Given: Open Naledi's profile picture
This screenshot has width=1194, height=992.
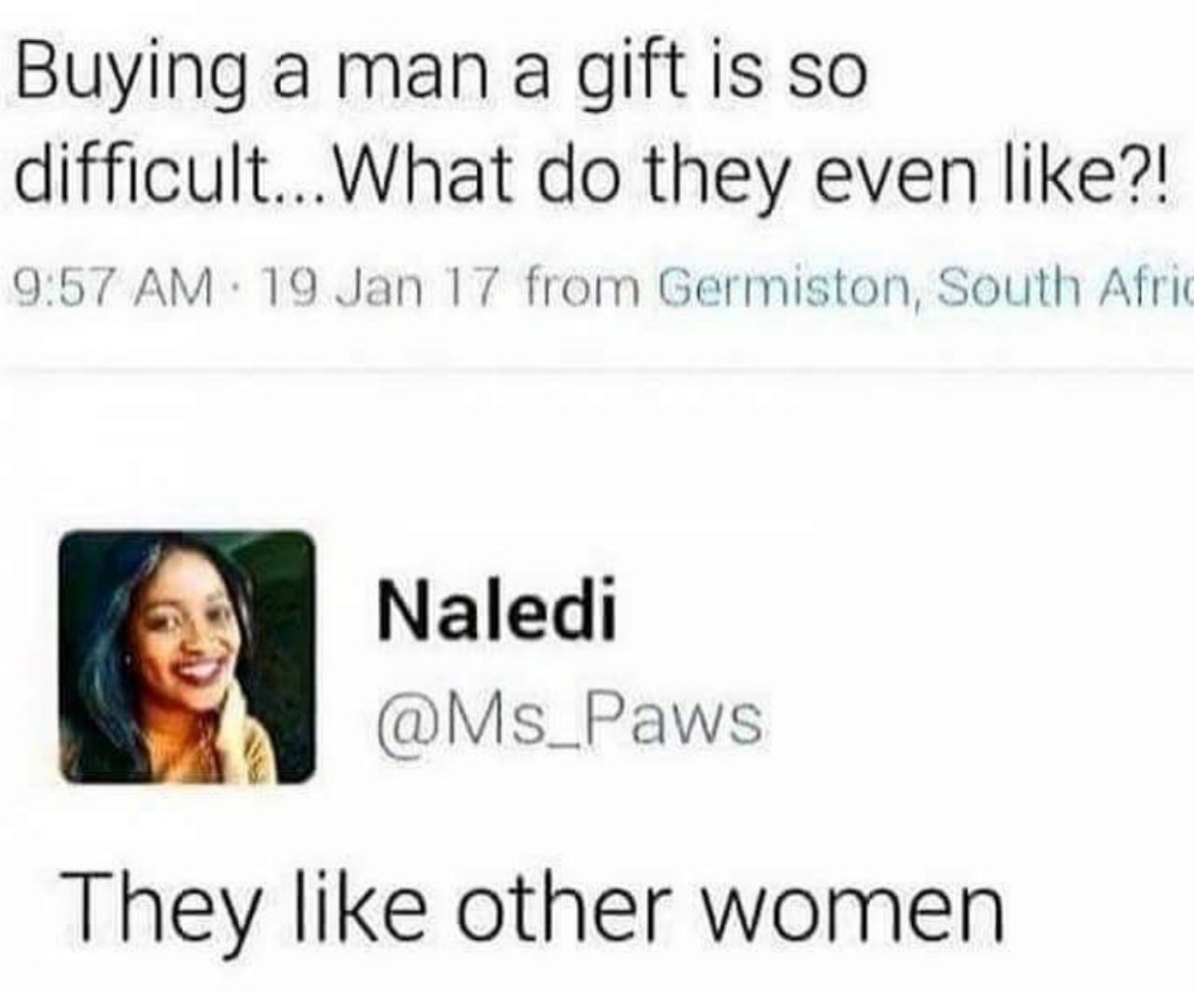Looking at the screenshot, I should click(187, 656).
